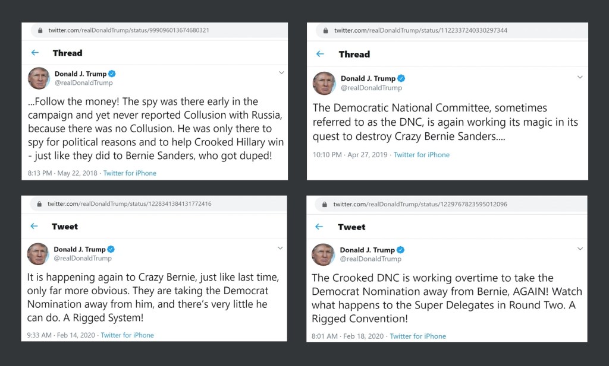Screen dimensions: 609x366
Task: Go back from the Feb 18, 2020 tweet
Action: (319, 227)
